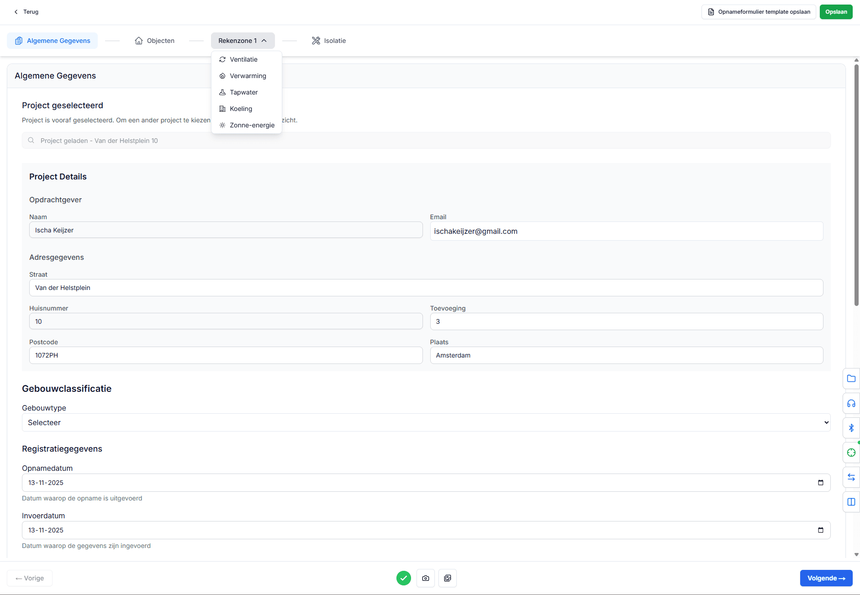
Task: Go to the Isolatie step
Action: click(x=328, y=41)
